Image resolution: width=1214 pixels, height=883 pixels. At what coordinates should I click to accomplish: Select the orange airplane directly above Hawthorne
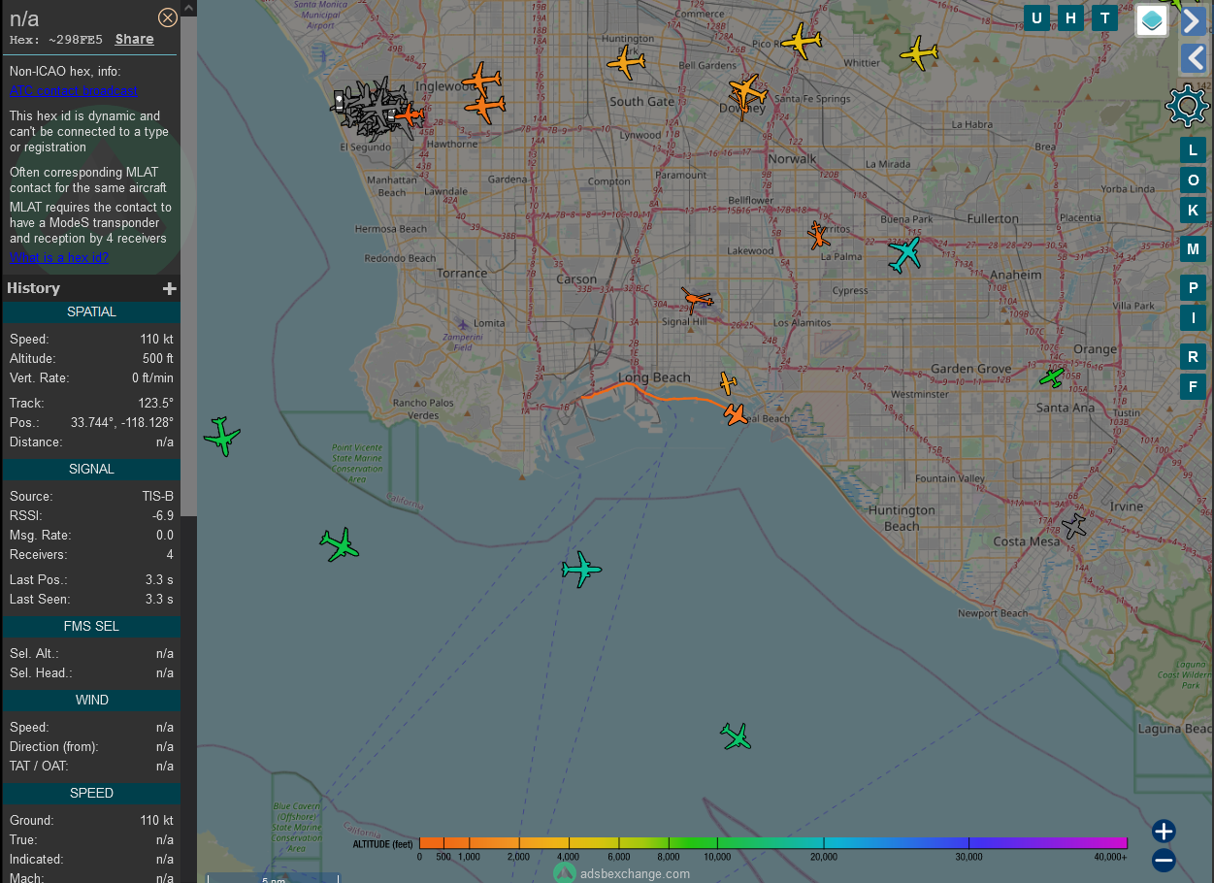click(x=484, y=106)
